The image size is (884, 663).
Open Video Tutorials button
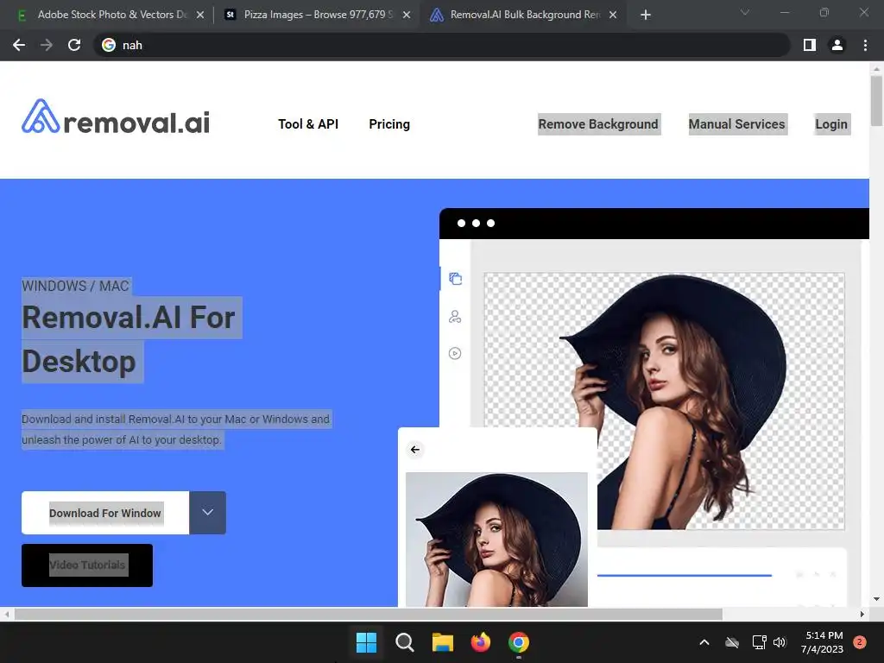coord(87,565)
